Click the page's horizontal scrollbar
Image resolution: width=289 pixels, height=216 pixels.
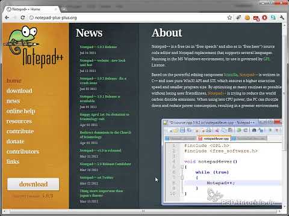point(143,211)
